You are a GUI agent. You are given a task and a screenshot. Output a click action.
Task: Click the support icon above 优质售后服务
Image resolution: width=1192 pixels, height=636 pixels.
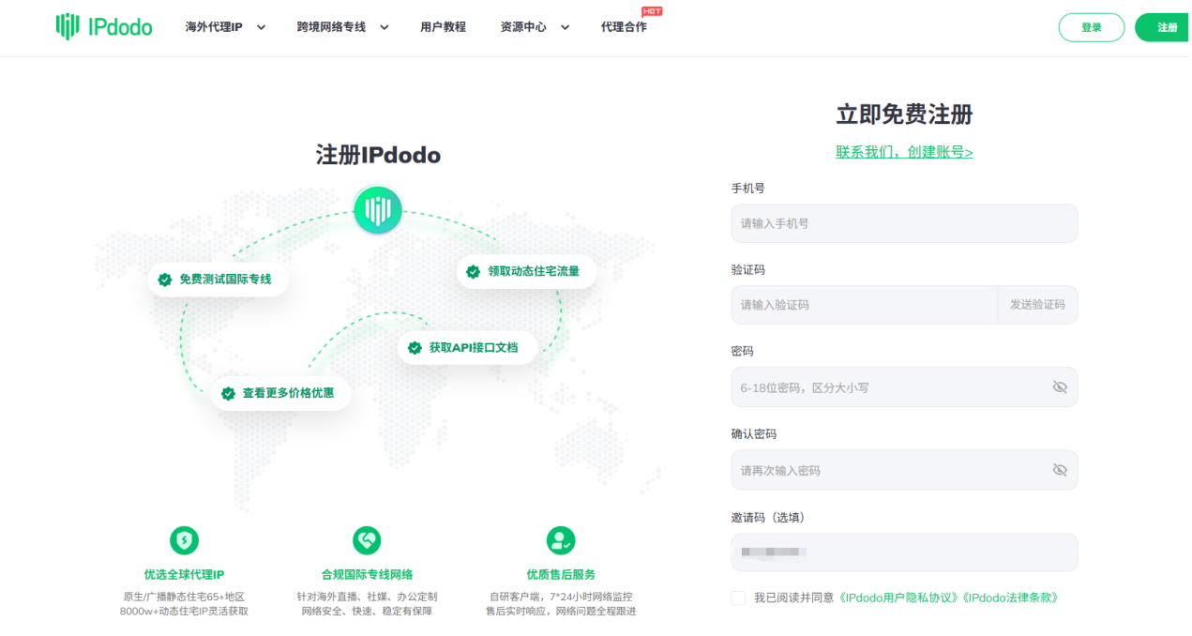561,540
